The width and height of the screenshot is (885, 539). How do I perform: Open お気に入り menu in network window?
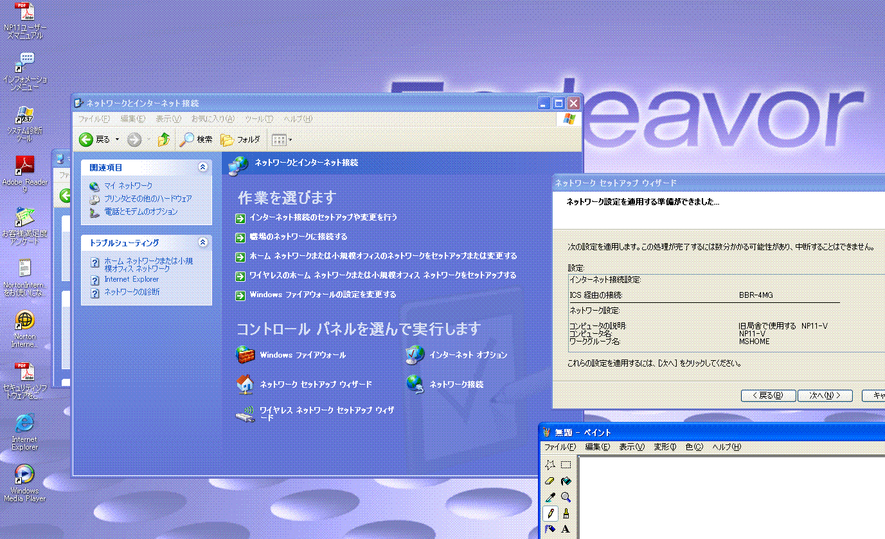pyautogui.click(x=213, y=120)
